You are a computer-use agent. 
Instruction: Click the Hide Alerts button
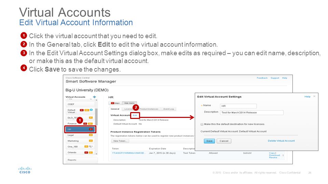pos(129,103)
